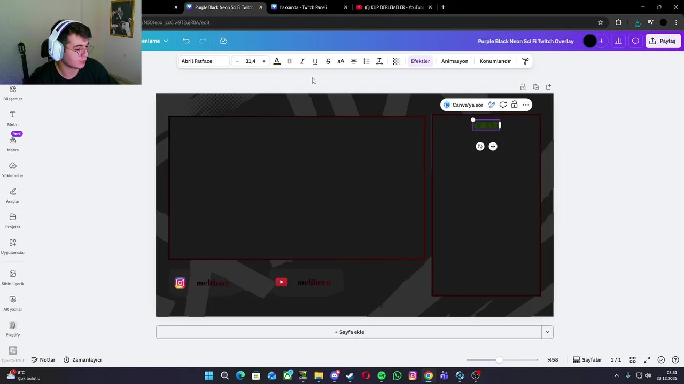Redo the last undone action
Viewport: 684px width, 384px height.
pyautogui.click(x=203, y=41)
